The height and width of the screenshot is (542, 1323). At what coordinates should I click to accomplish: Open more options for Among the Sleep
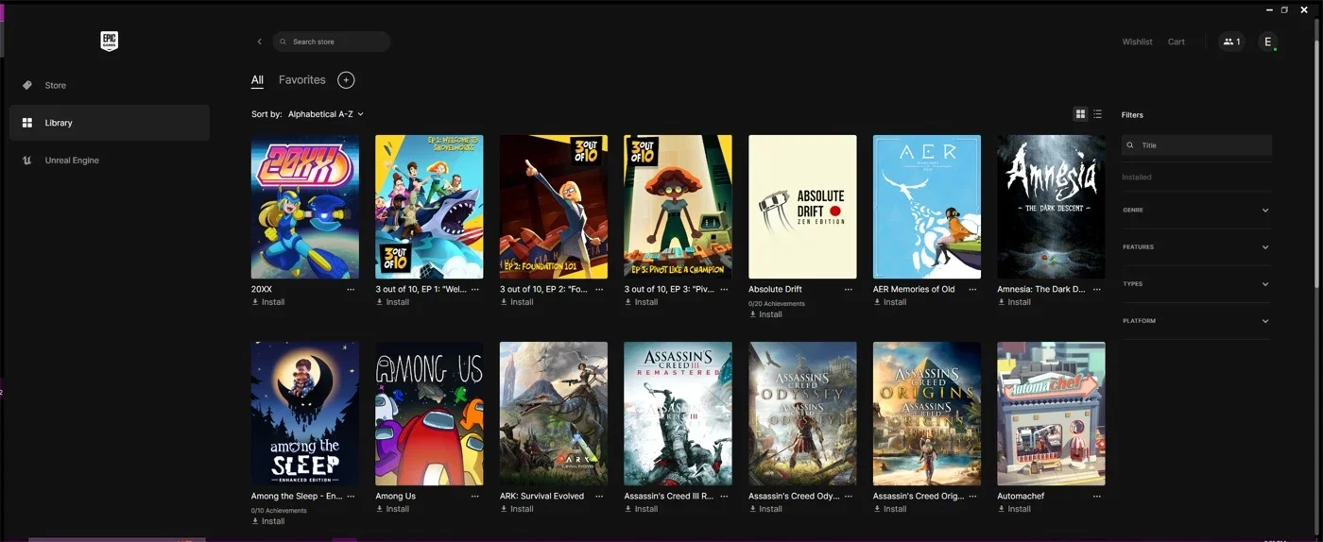[x=351, y=497]
